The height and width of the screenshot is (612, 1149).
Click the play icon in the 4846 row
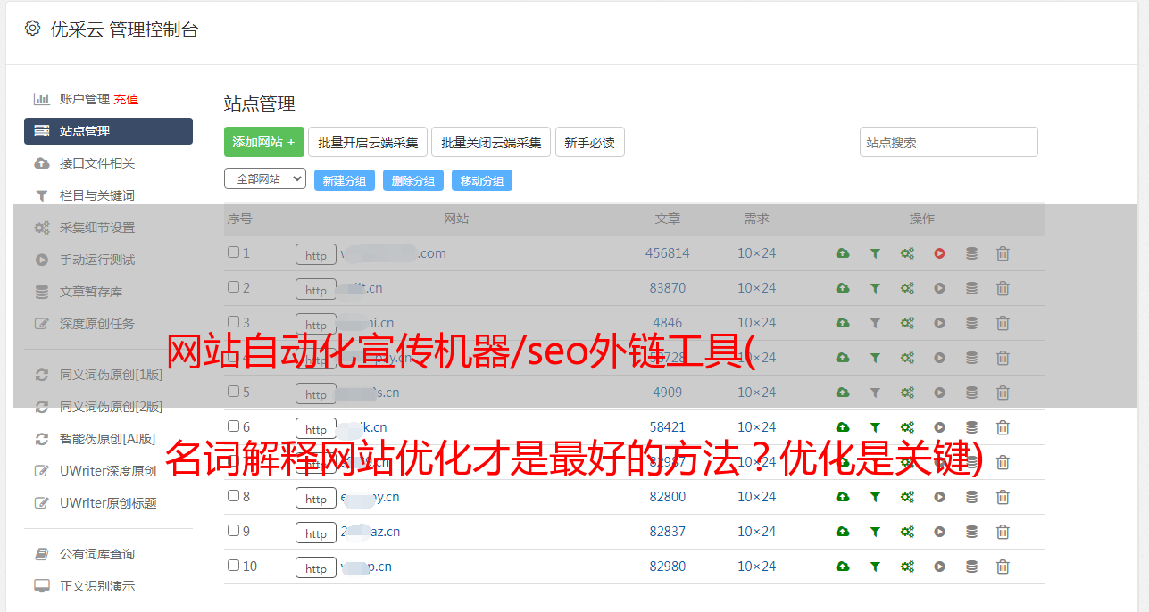pos(939,323)
